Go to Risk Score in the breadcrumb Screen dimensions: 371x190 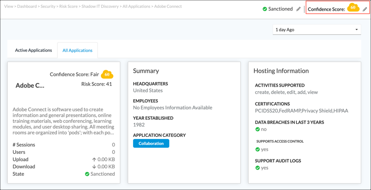[68, 6]
